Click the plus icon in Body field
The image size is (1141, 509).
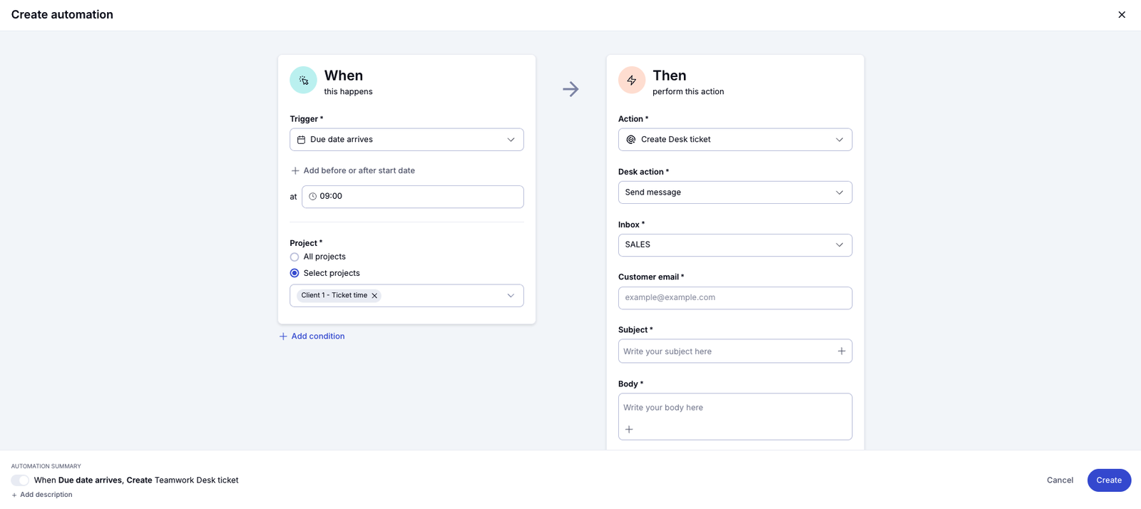click(x=629, y=429)
